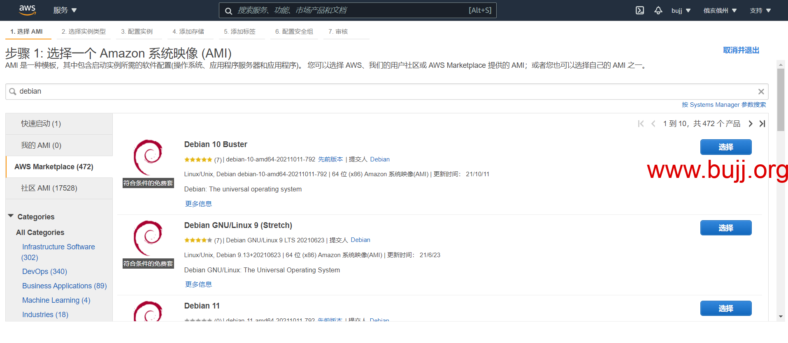Focus the AMI search field containing debian
Image resolution: width=788 pixels, height=343 pixels.
click(386, 92)
